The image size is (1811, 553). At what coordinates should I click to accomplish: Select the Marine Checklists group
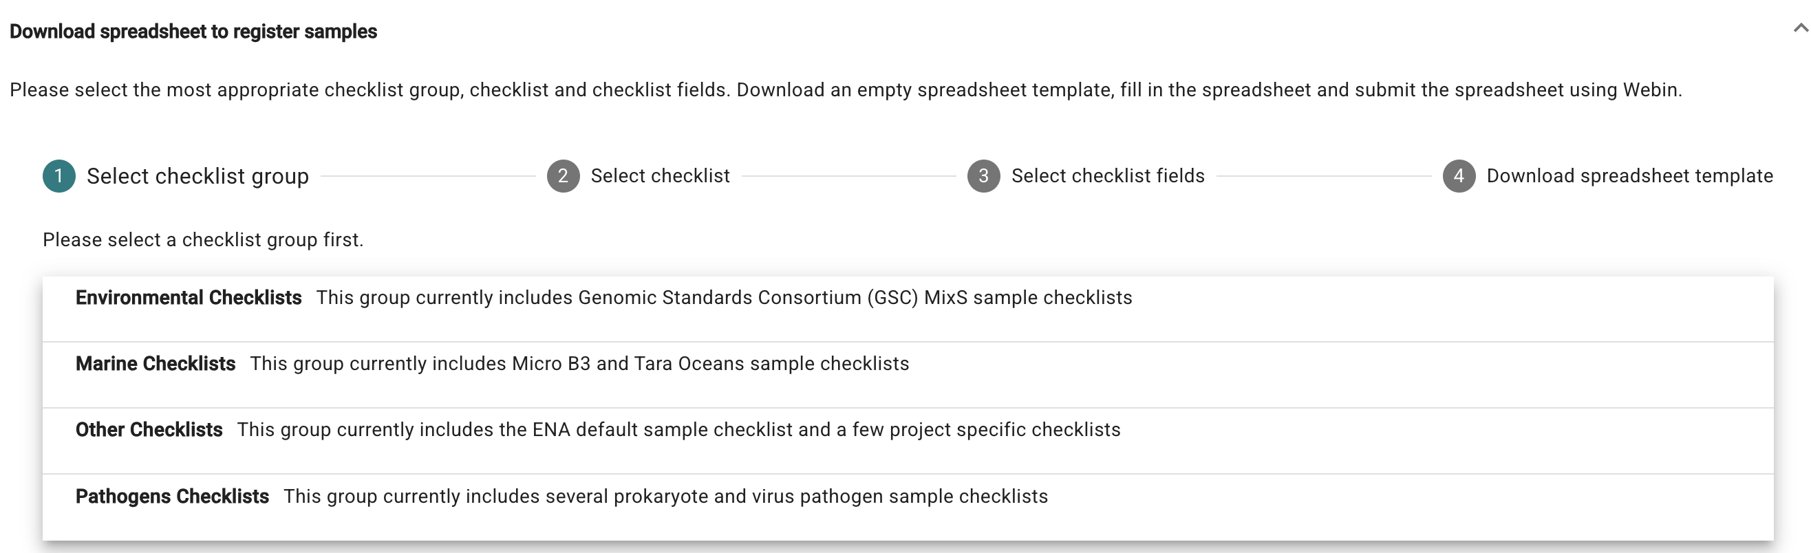[156, 364]
